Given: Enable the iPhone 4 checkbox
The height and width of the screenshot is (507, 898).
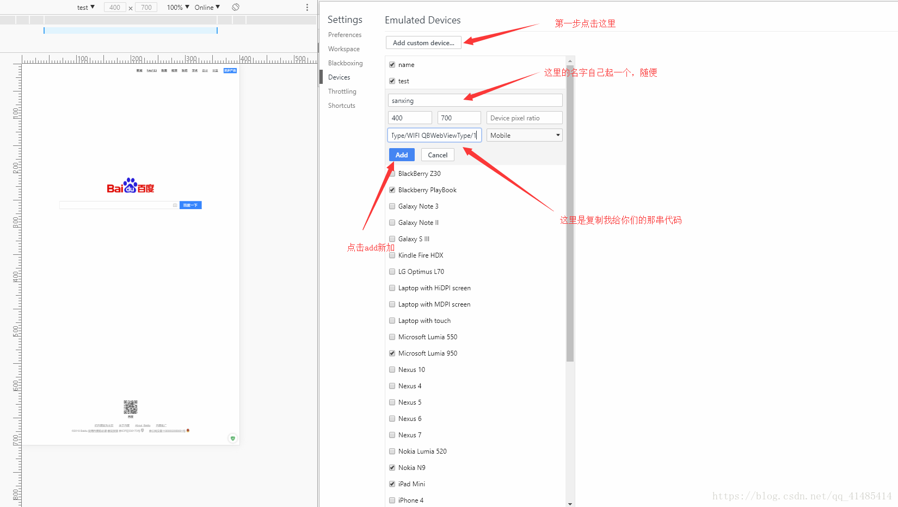Looking at the screenshot, I should tap(392, 500).
